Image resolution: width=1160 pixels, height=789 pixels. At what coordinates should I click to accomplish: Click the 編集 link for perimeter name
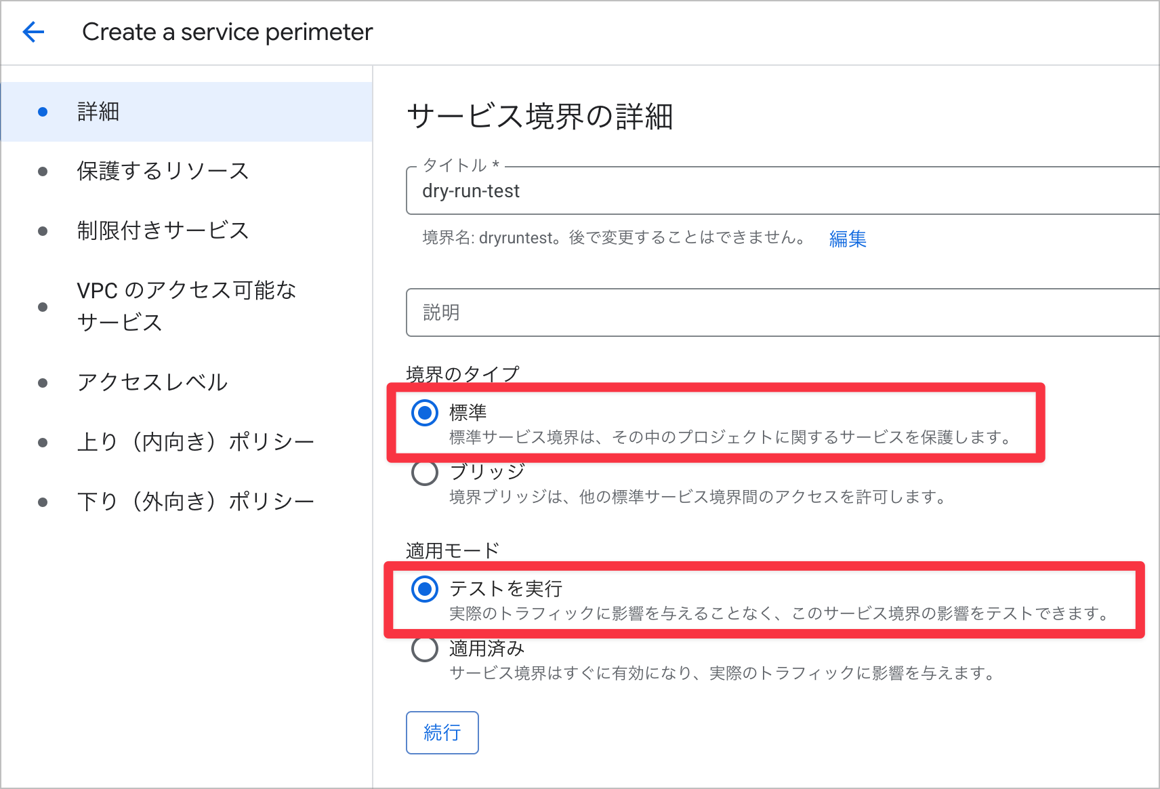pos(848,239)
